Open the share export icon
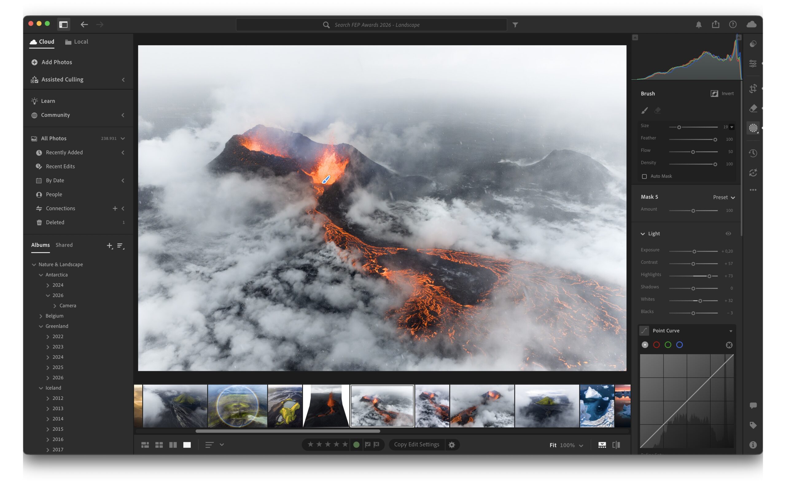Screen dimensions: 786x485 [715, 24]
